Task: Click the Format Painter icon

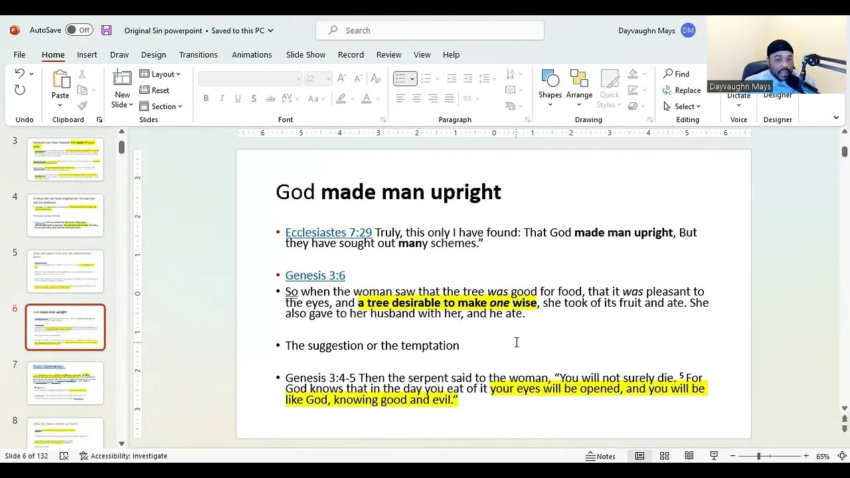Action: (82, 106)
